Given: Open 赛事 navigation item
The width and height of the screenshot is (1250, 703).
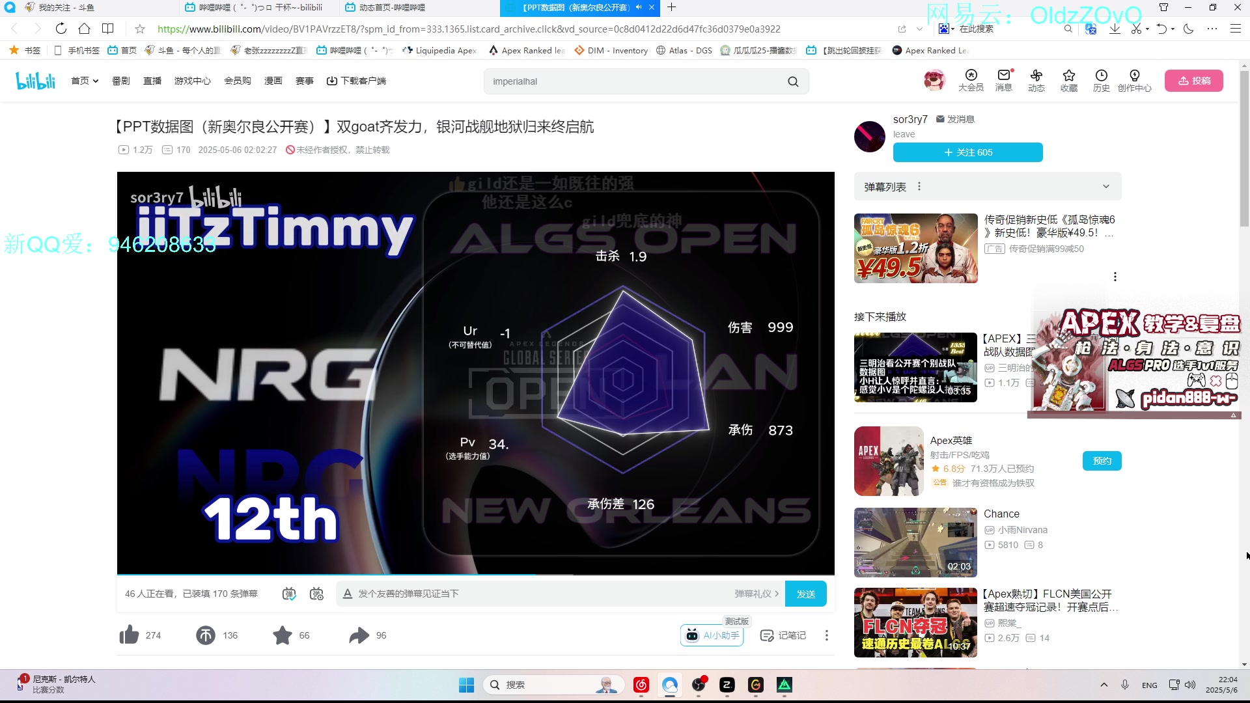Looking at the screenshot, I should pyautogui.click(x=305, y=81).
